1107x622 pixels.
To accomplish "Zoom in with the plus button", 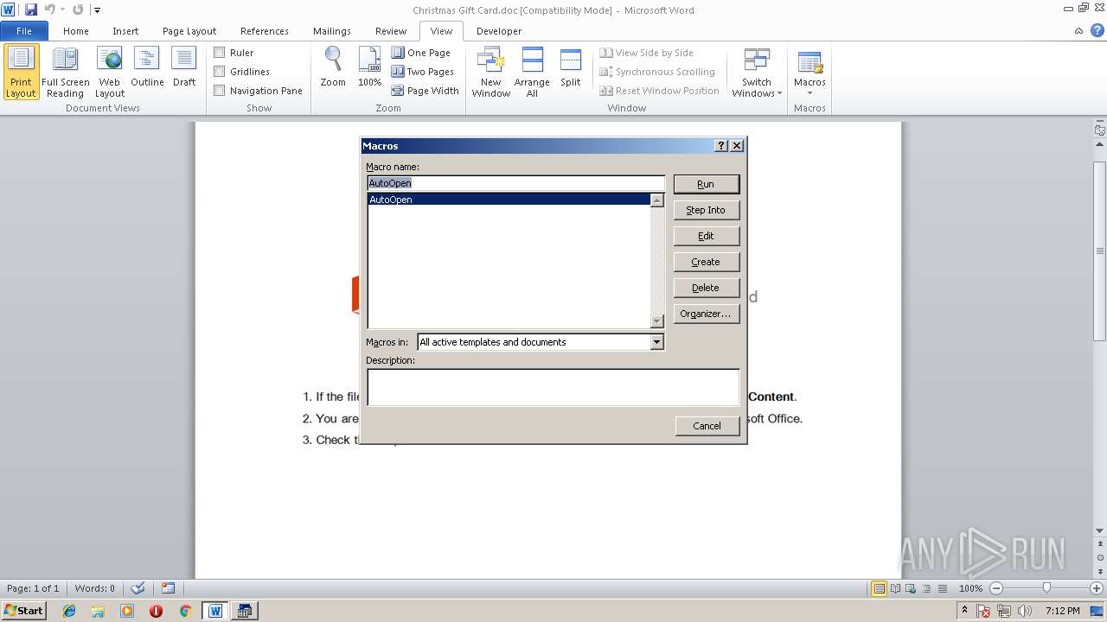I will click(x=1097, y=588).
